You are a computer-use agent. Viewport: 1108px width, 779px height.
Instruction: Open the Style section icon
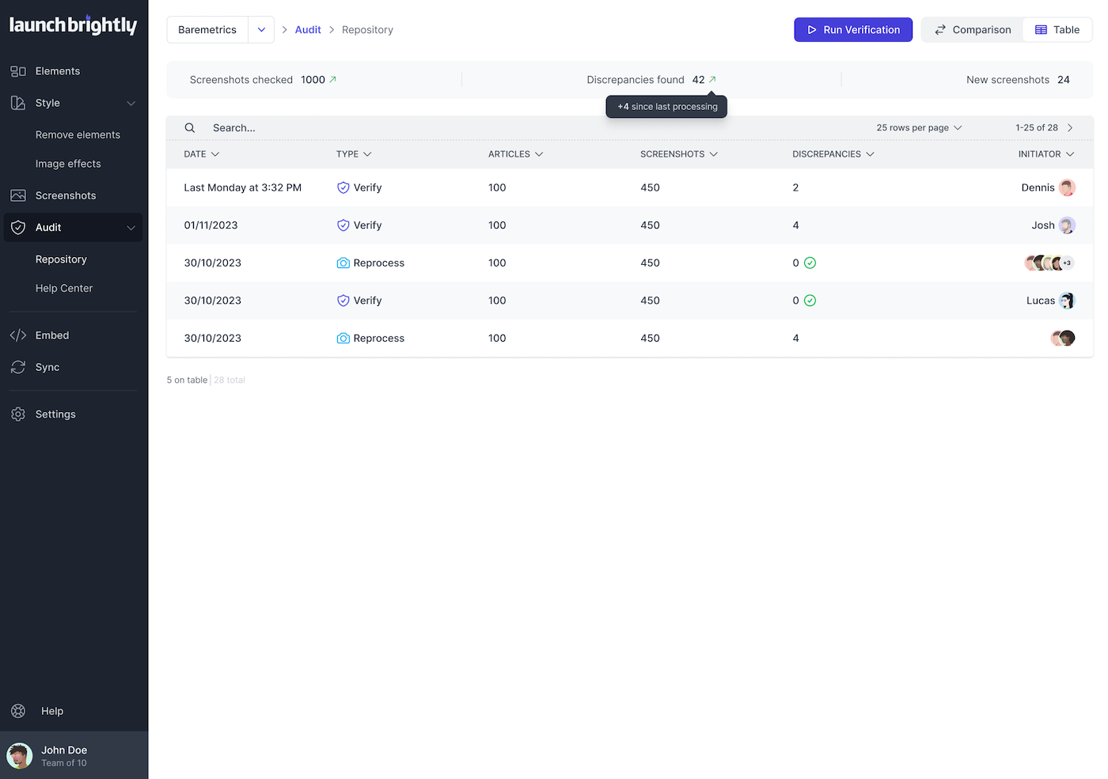click(17, 103)
